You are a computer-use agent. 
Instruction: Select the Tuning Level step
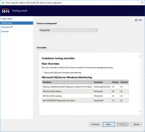point(17,23)
